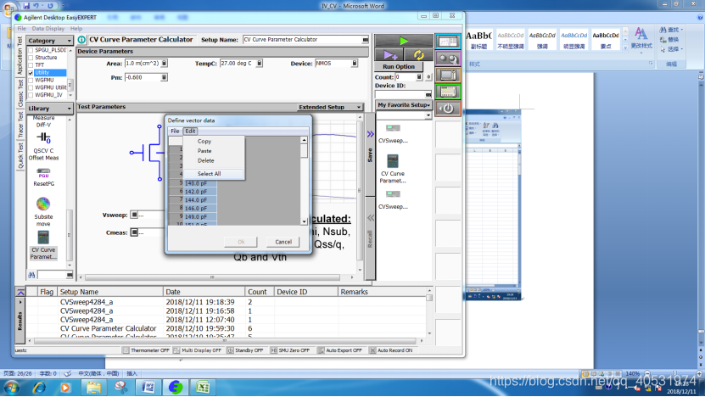Check the TFT category checkbox
The image size is (705, 397).
(31, 65)
